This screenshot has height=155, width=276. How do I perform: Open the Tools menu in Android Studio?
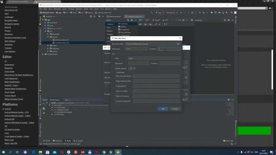click(97, 9)
